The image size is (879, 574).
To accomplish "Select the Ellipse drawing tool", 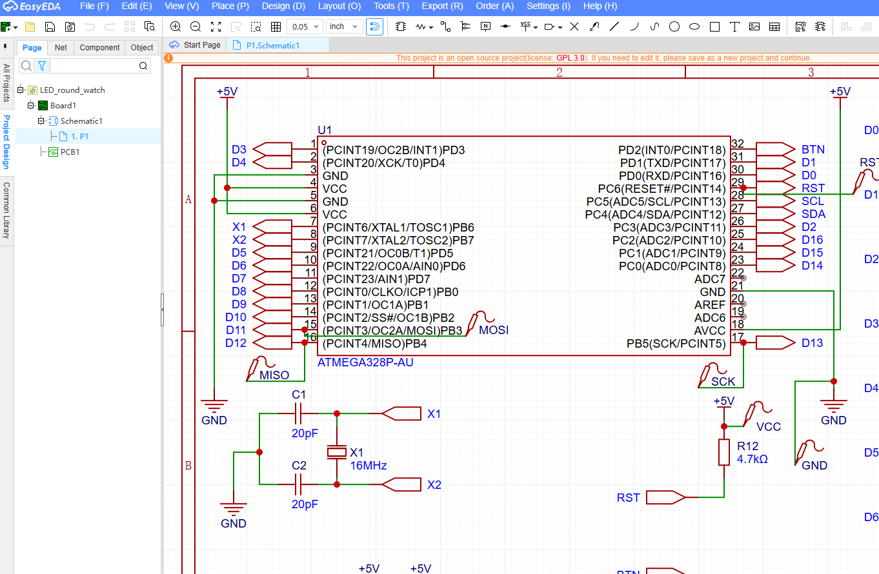I will [694, 26].
